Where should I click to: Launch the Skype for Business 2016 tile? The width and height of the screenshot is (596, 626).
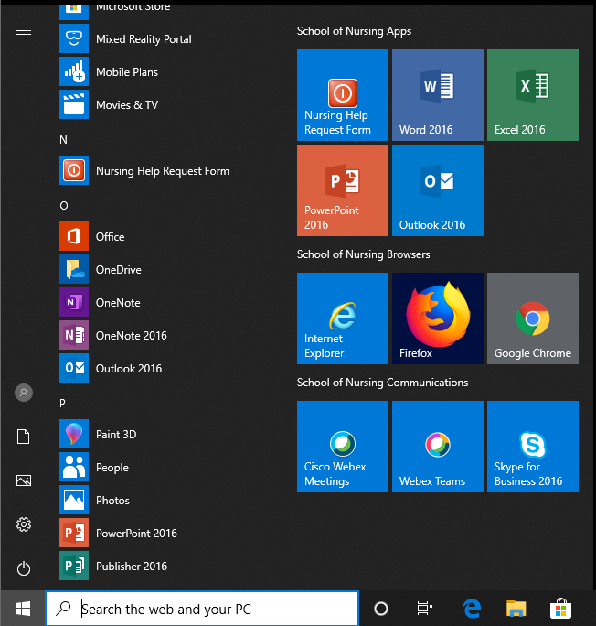[532, 447]
